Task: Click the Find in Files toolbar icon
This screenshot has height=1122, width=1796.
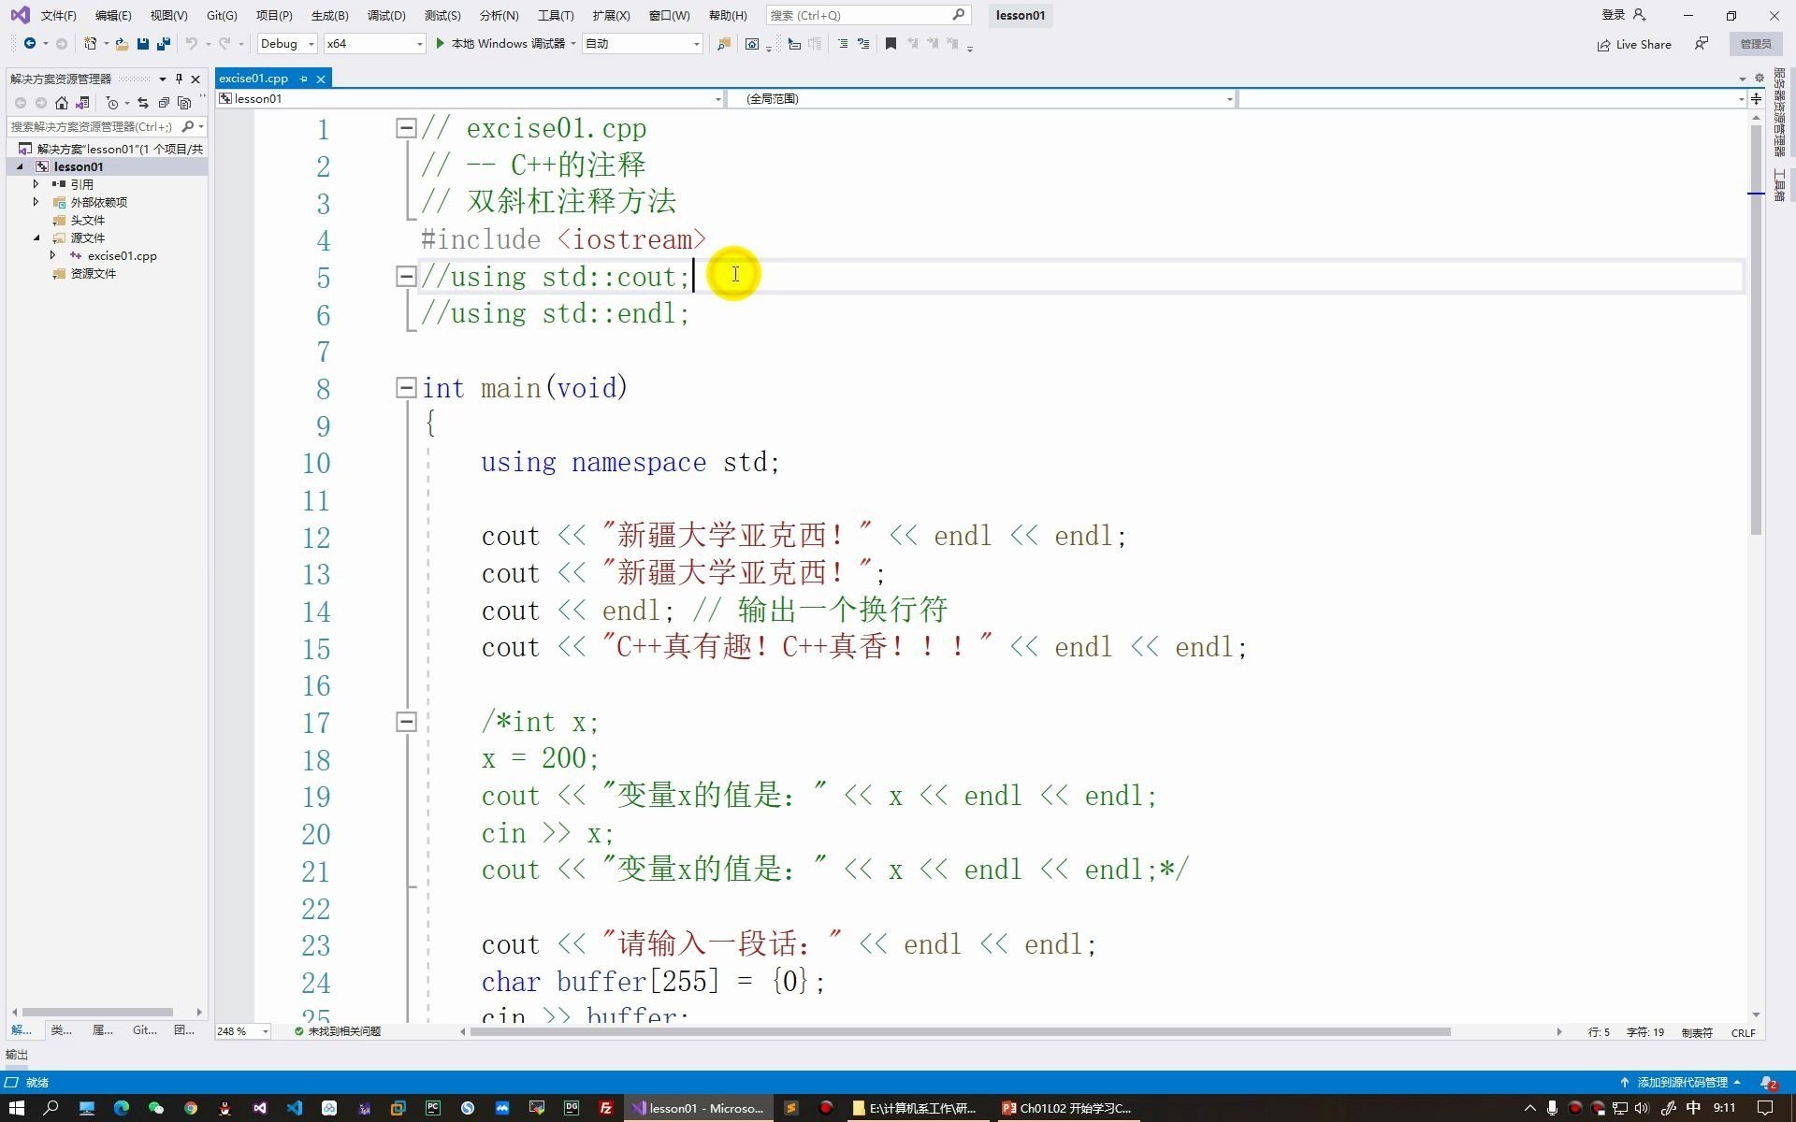Action: click(723, 43)
